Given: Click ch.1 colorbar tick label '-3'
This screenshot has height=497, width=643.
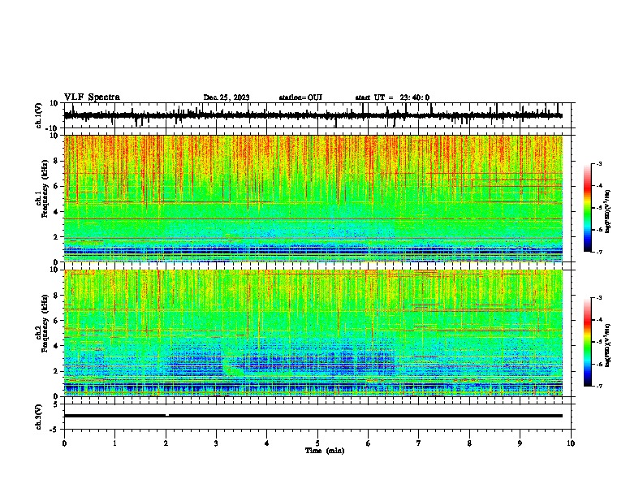Looking at the screenshot, I should pos(599,163).
